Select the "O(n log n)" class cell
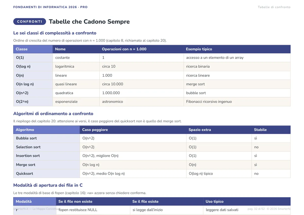304x215 pixels. coord(33,84)
